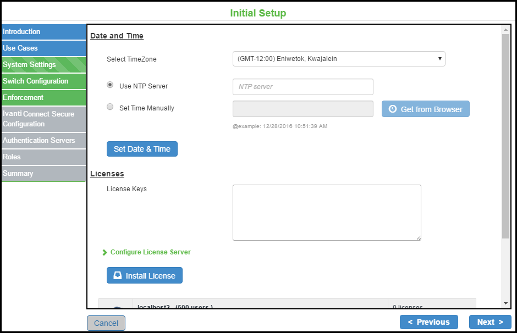Click the install icon on Install License
This screenshot has height=333, width=517.
tap(118, 276)
